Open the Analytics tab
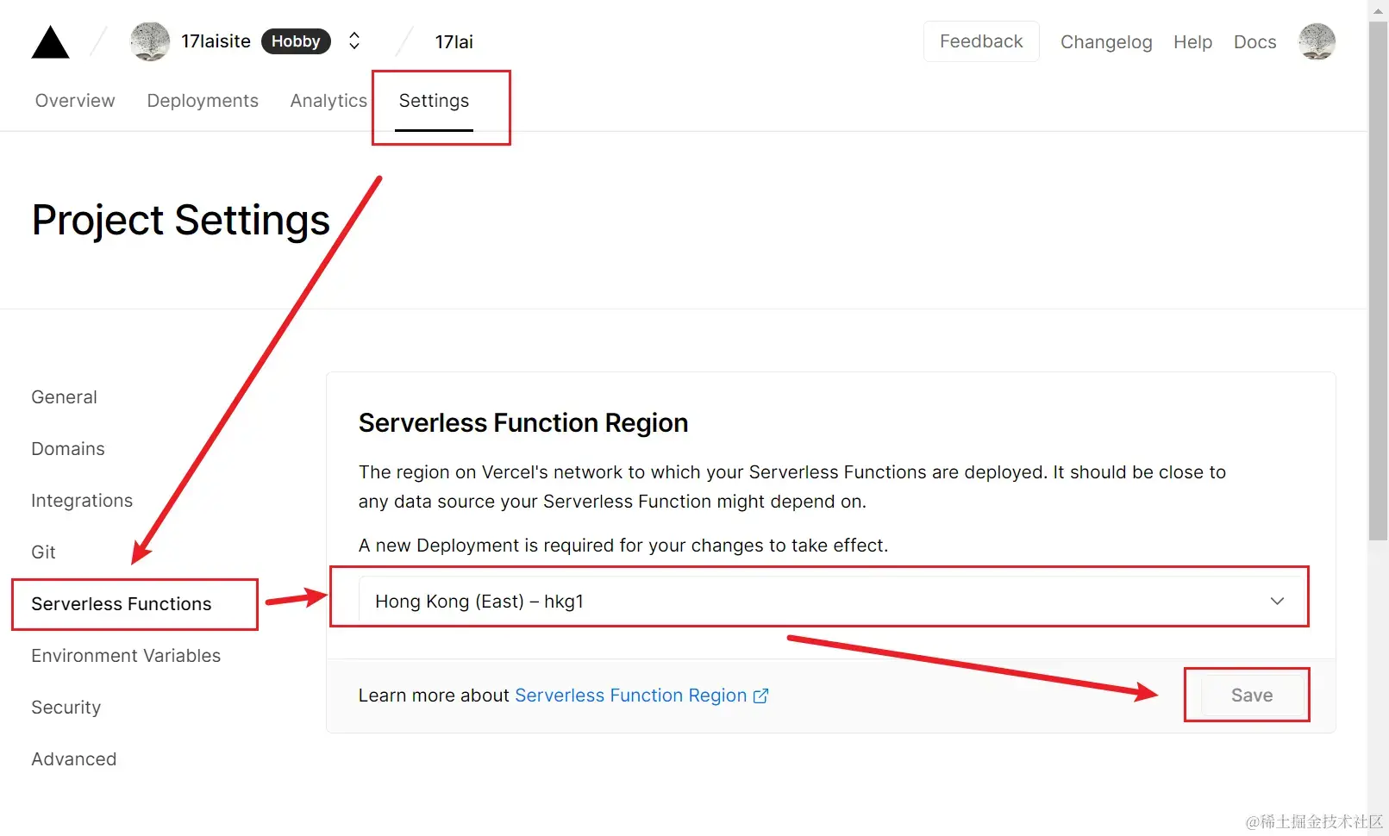Screen dimensions: 1389x836 pos(328,100)
